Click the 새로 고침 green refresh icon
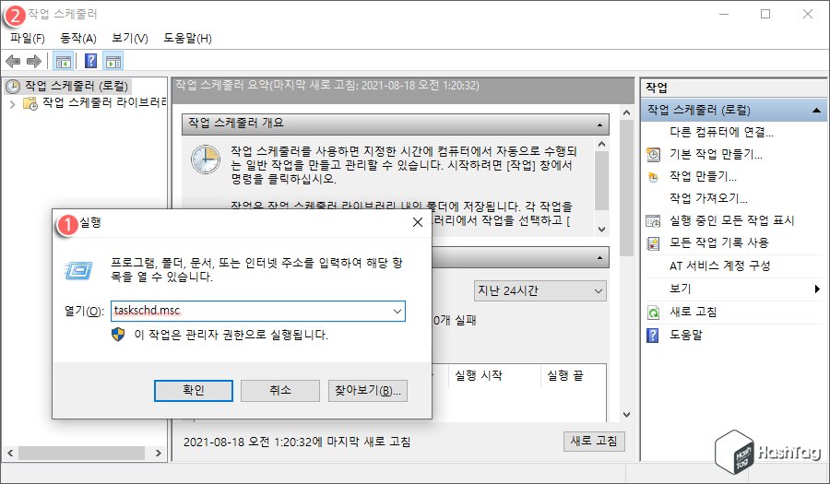 pos(653,313)
